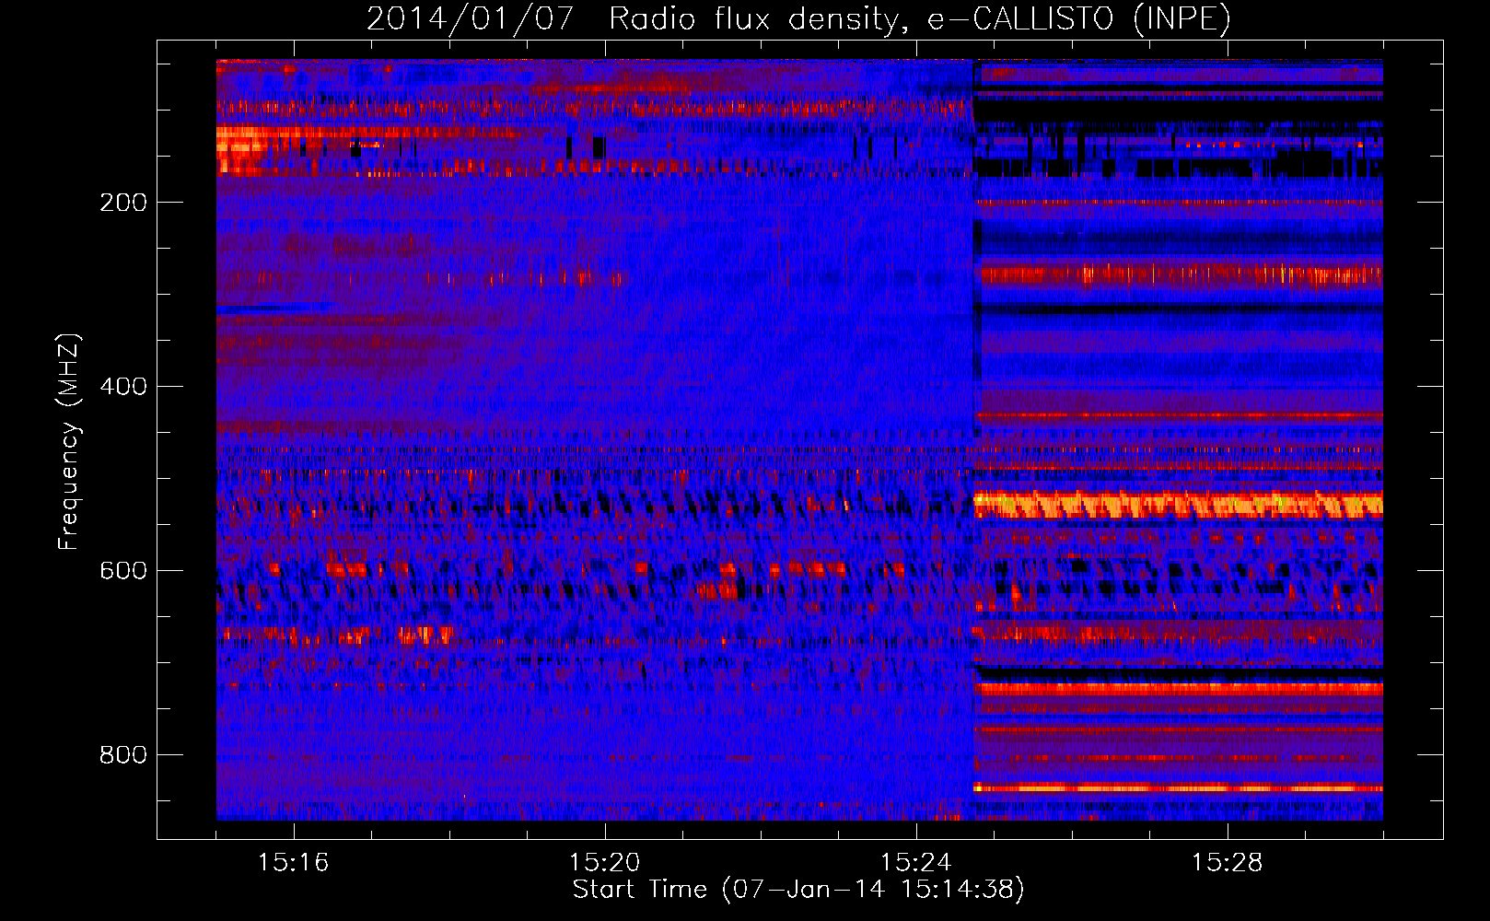This screenshot has width=1490, height=921.
Task: Click the '15:20' time tick label
Action: click(605, 862)
